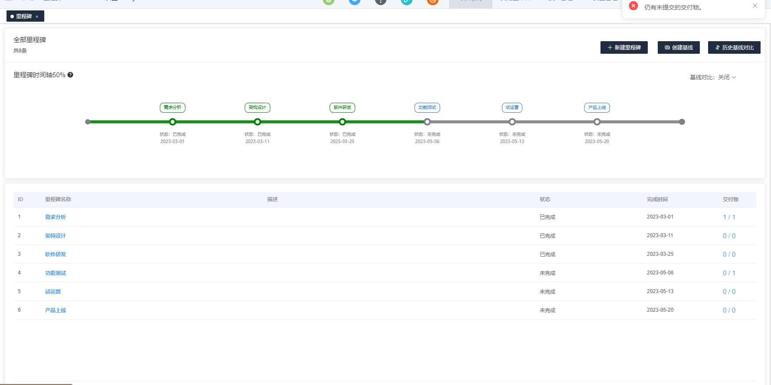
Task: Expand the 基线对比 dropdown
Action: click(x=713, y=77)
